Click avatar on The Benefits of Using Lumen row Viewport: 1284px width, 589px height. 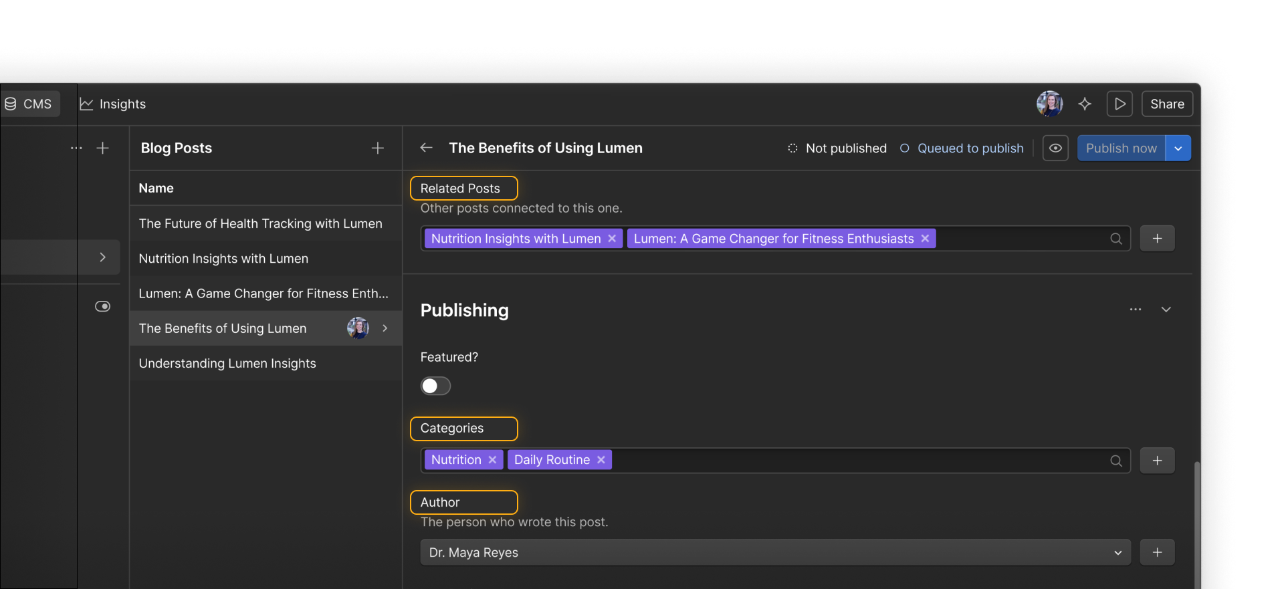point(358,328)
